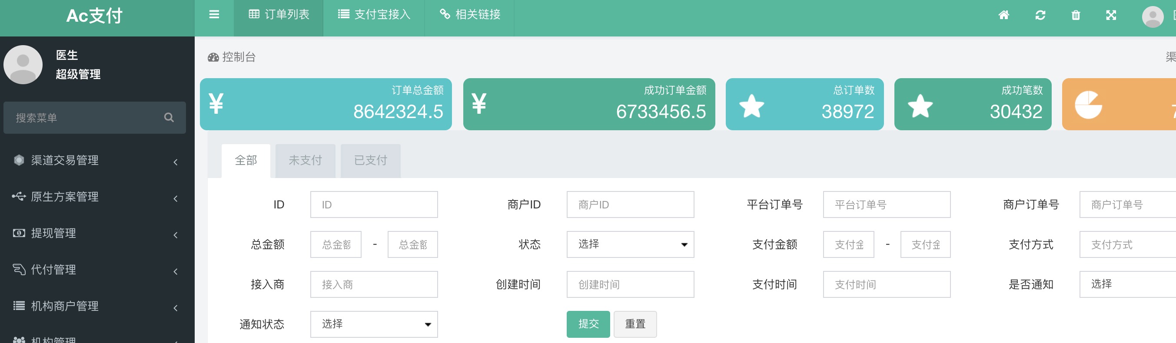
Task: Go to home via house icon
Action: 1003,15
